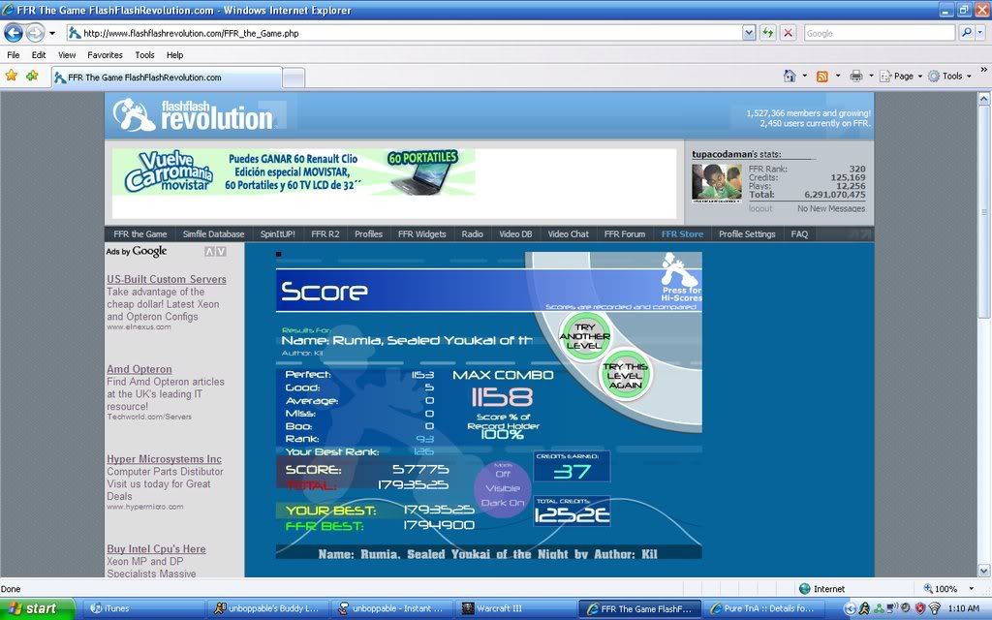Open the Favorites menu in menu bar
Screen dimensions: 992x620
[x=105, y=55]
